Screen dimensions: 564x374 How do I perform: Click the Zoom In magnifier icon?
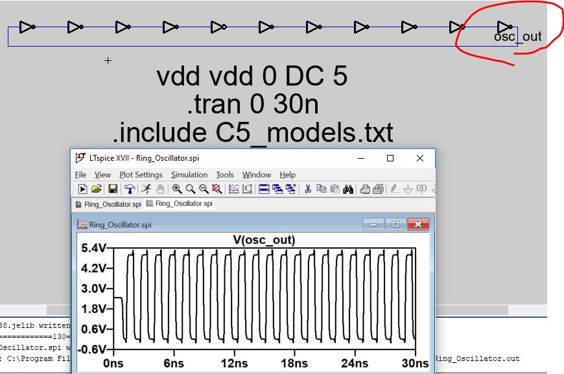coord(176,189)
